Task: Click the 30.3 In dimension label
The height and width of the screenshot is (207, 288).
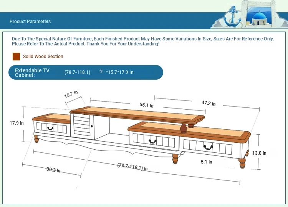Action: pos(53,170)
